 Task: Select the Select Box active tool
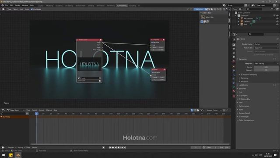(203, 17)
